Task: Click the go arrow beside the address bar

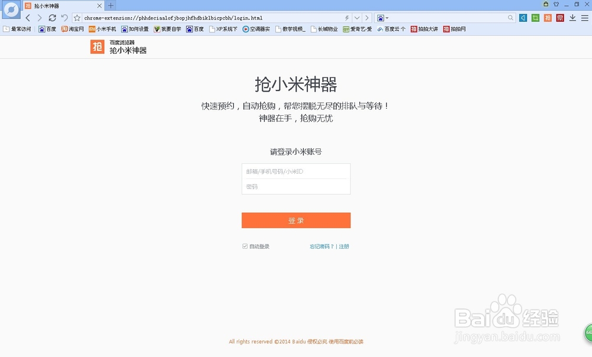Action: 366,18
